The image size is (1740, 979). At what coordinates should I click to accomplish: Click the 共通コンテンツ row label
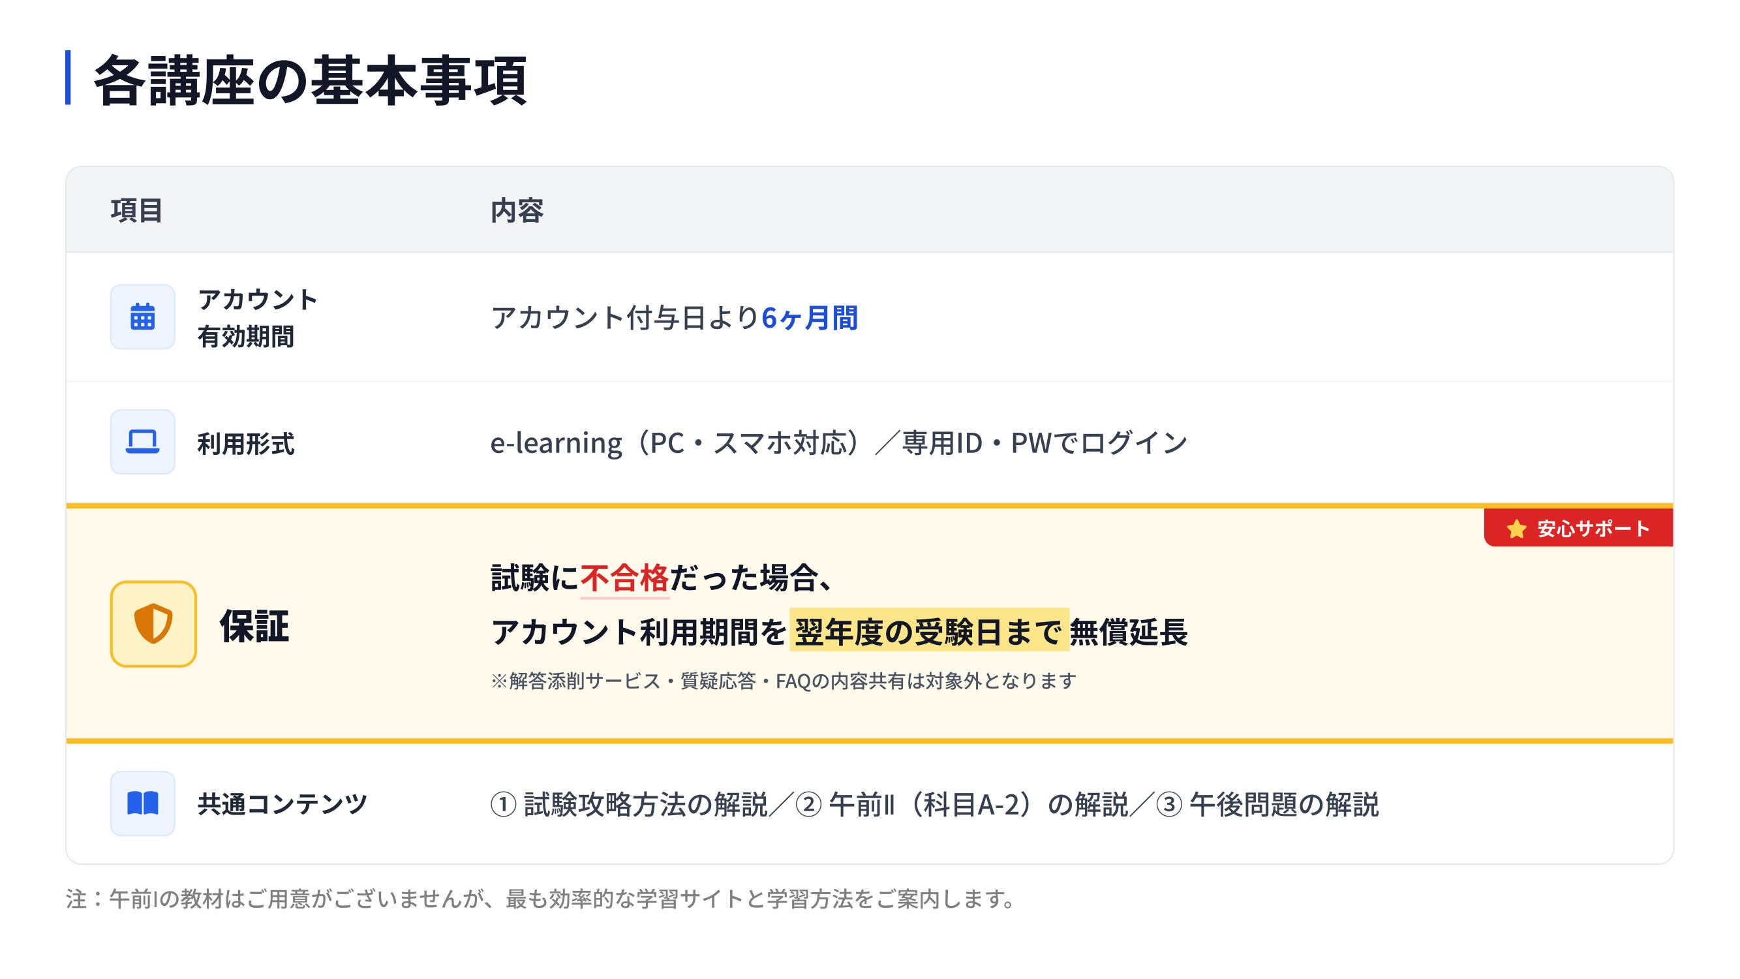click(282, 804)
